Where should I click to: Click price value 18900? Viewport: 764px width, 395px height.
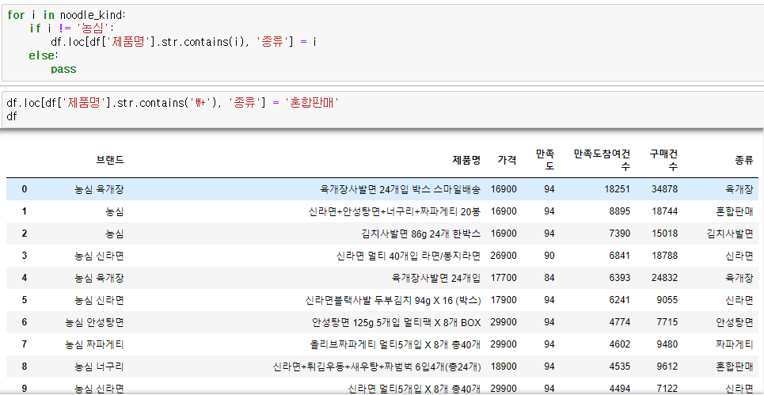click(504, 367)
